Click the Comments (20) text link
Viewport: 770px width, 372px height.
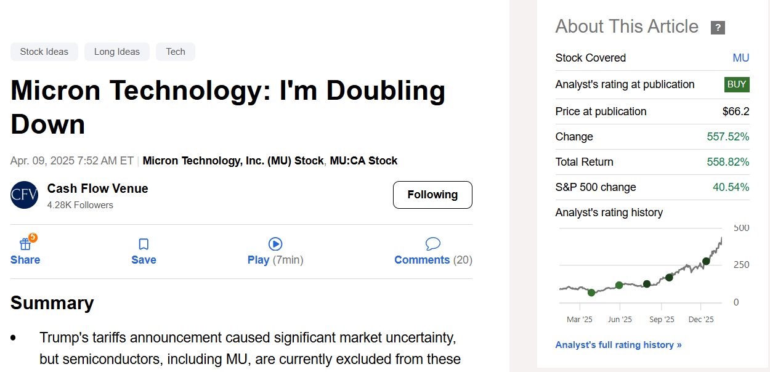coord(433,260)
